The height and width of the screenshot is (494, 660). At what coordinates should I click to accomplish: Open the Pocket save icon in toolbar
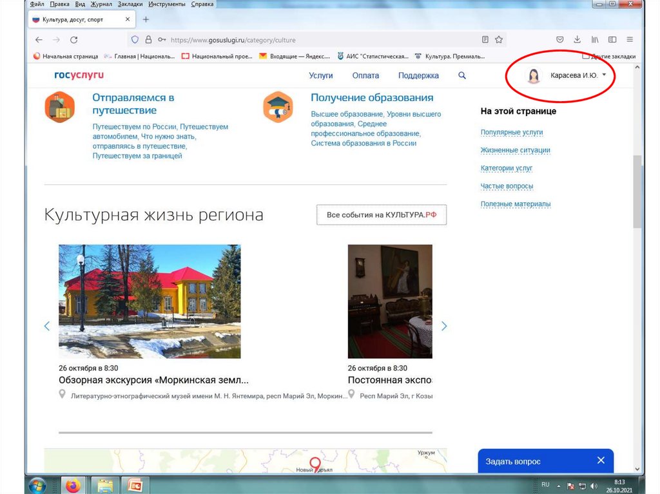tap(560, 39)
